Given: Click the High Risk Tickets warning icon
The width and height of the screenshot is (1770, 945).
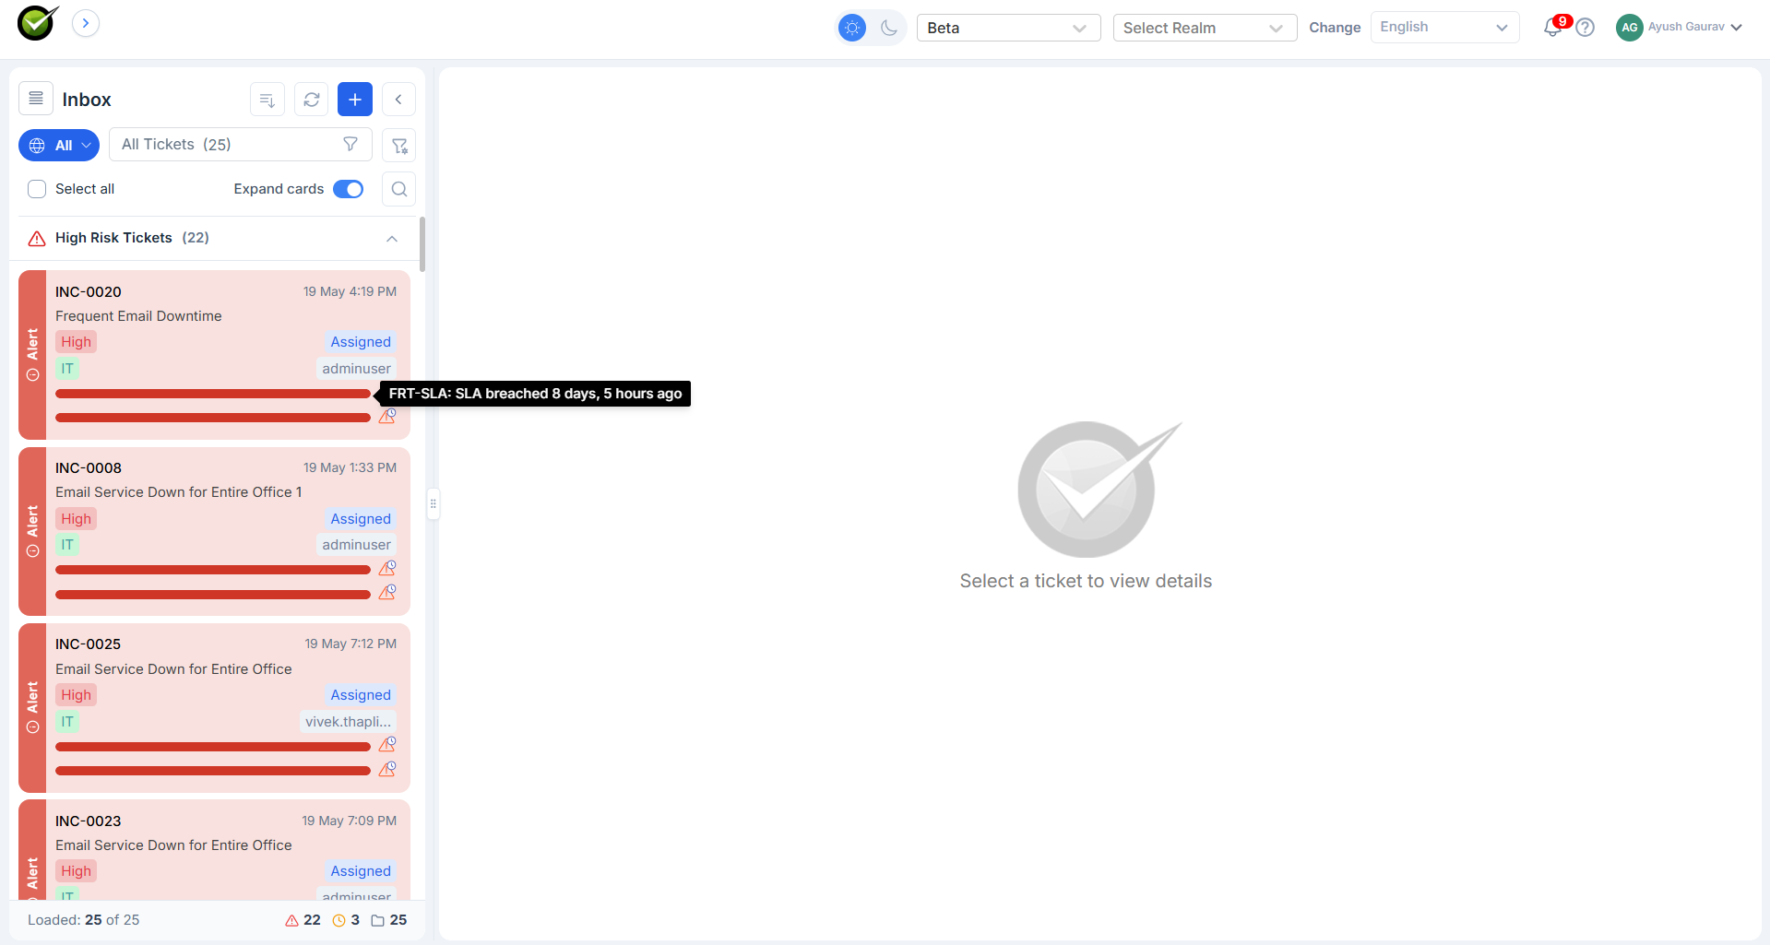Looking at the screenshot, I should tap(37, 239).
